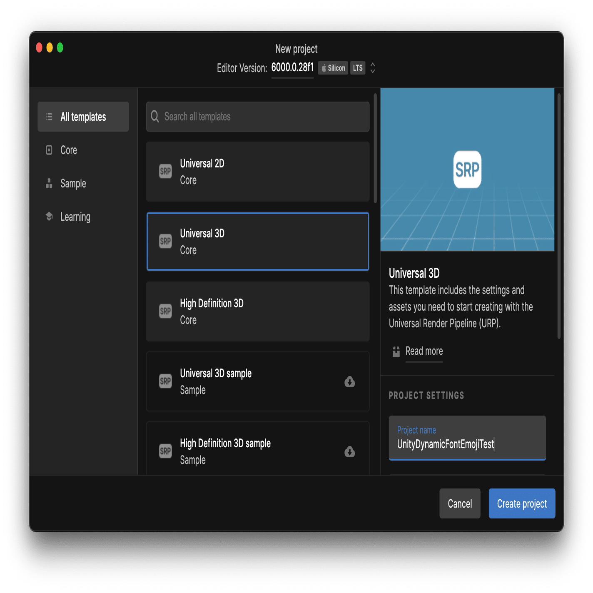
Task: Click the Cancel button
Action: 460,503
